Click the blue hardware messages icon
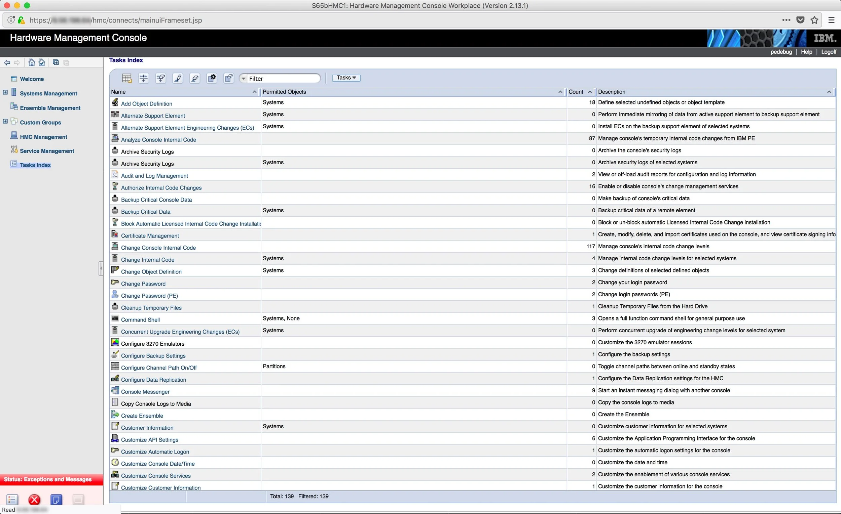841x514 pixels. tap(56, 500)
